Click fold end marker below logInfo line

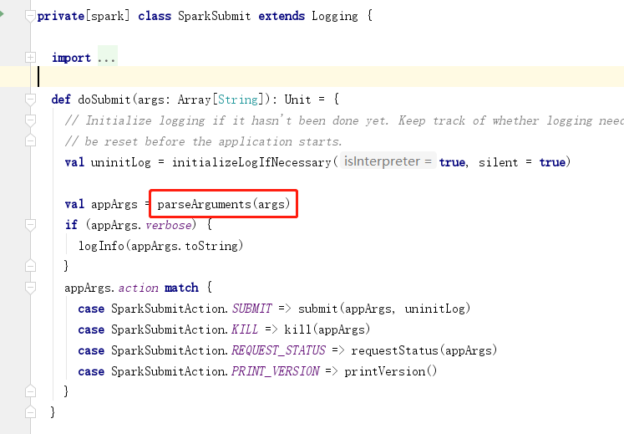[30, 266]
